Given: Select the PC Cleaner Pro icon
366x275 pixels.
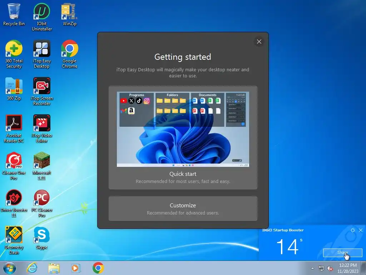Looking at the screenshot, I should point(42,203).
